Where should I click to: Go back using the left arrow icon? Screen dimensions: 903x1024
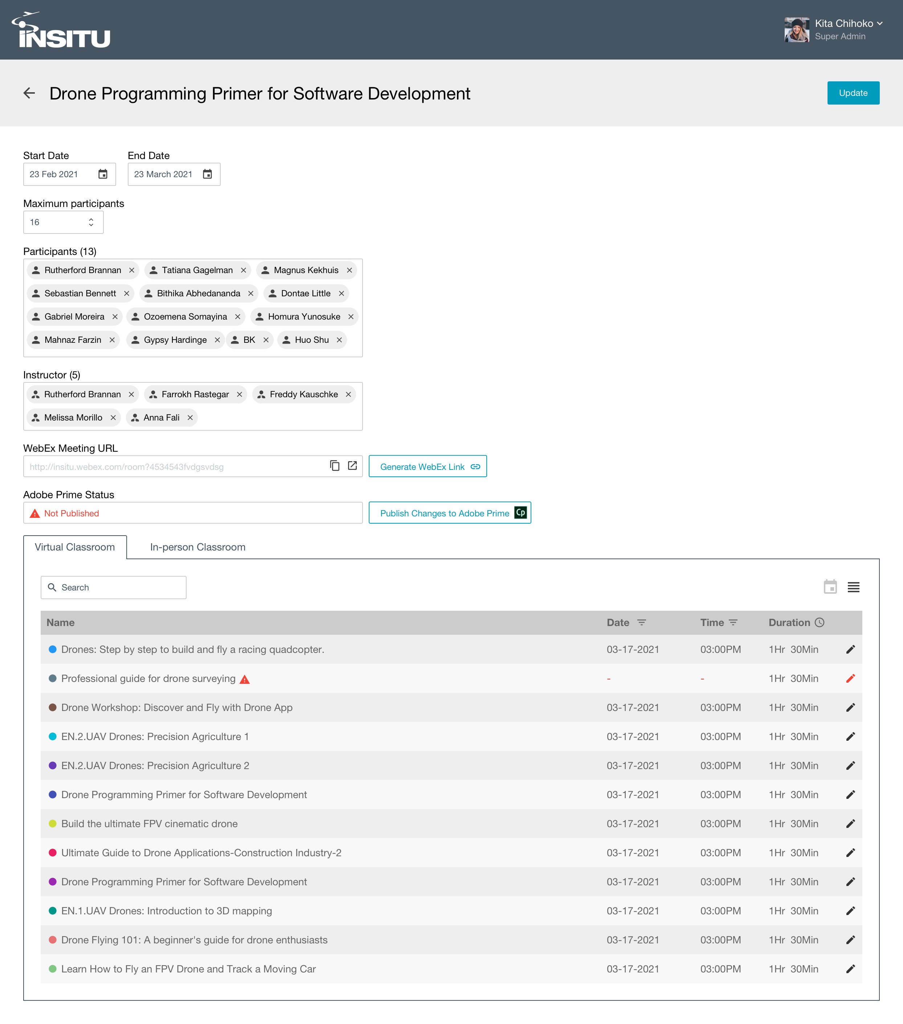[x=29, y=93]
